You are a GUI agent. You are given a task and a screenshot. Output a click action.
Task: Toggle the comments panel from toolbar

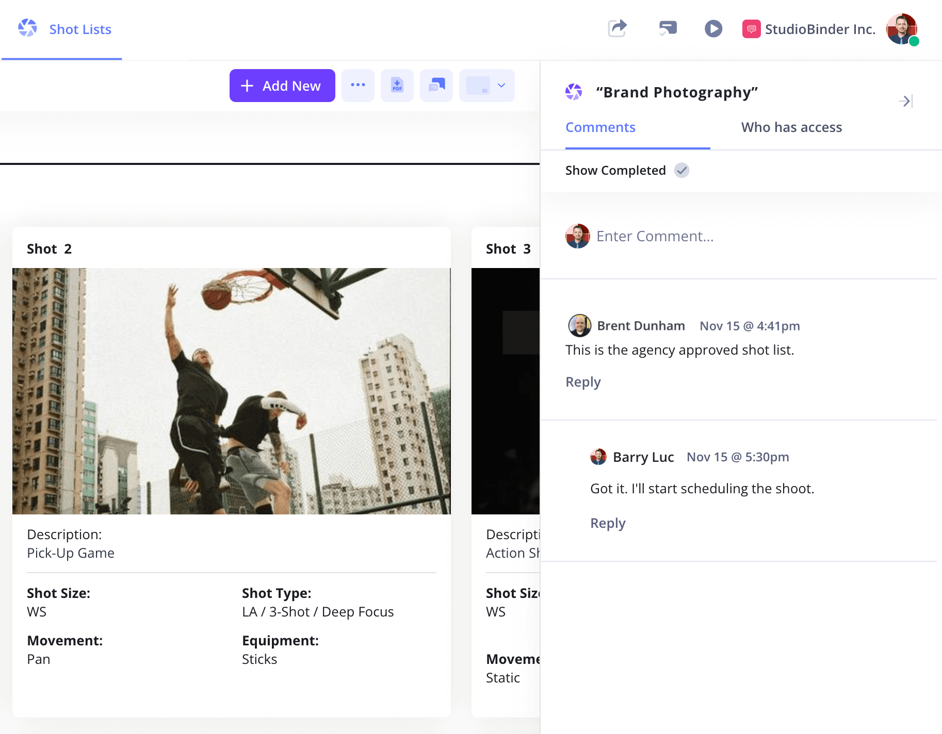tap(436, 86)
